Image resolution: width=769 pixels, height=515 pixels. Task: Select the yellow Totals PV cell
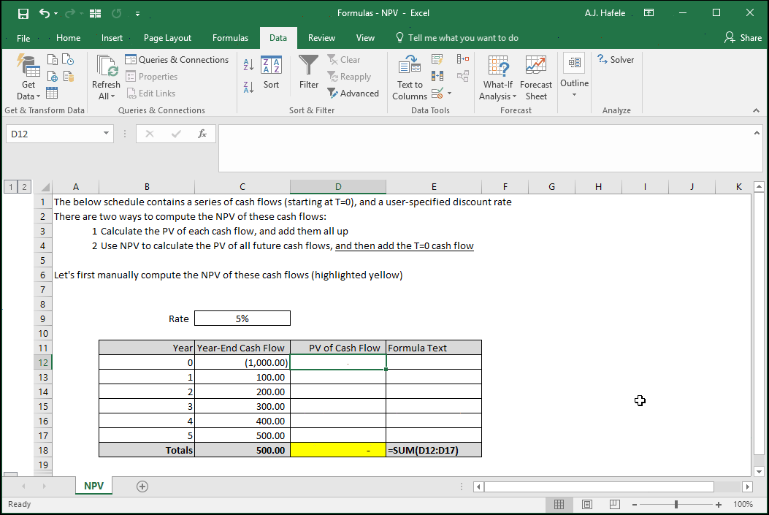click(x=338, y=450)
